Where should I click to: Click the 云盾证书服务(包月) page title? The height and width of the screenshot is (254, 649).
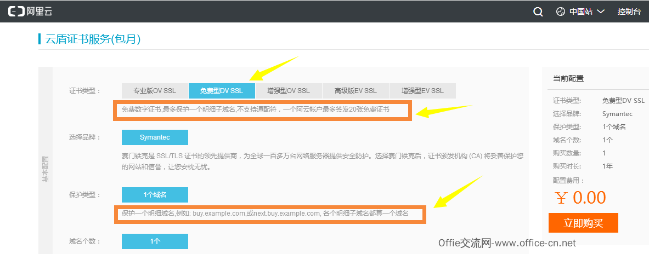(x=93, y=39)
